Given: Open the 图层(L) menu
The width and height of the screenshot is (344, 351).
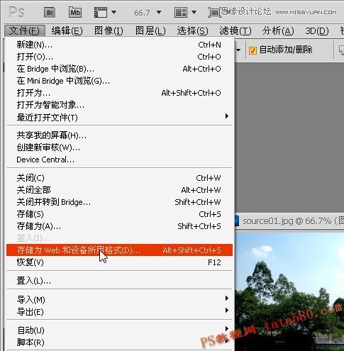Looking at the screenshot, I should pyautogui.click(x=150, y=30).
